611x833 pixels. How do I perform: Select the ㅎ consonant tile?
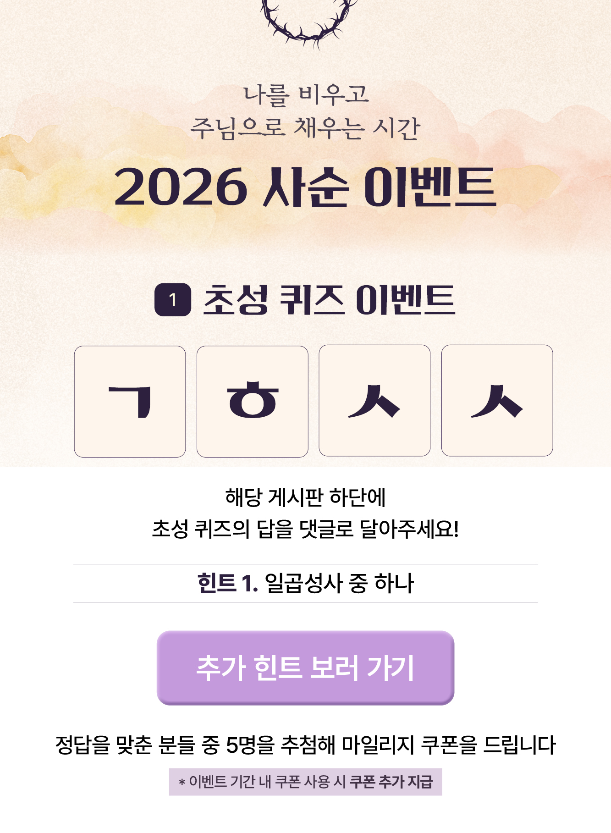pos(252,401)
